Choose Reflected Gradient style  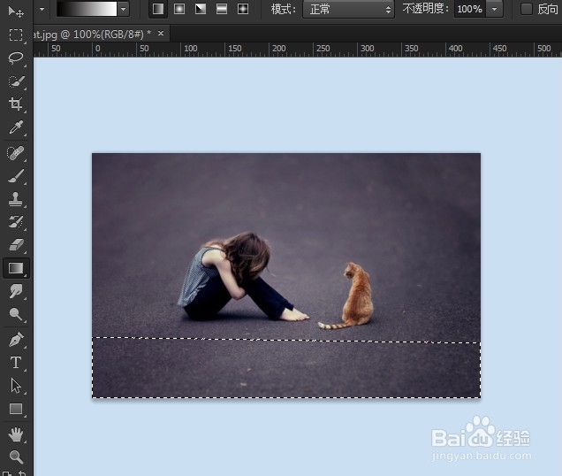222,9
